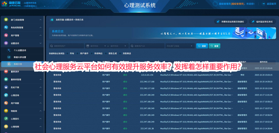Click the 物联网 sidebar icon
Screen dimensions: 279x133
tap(6, 111)
